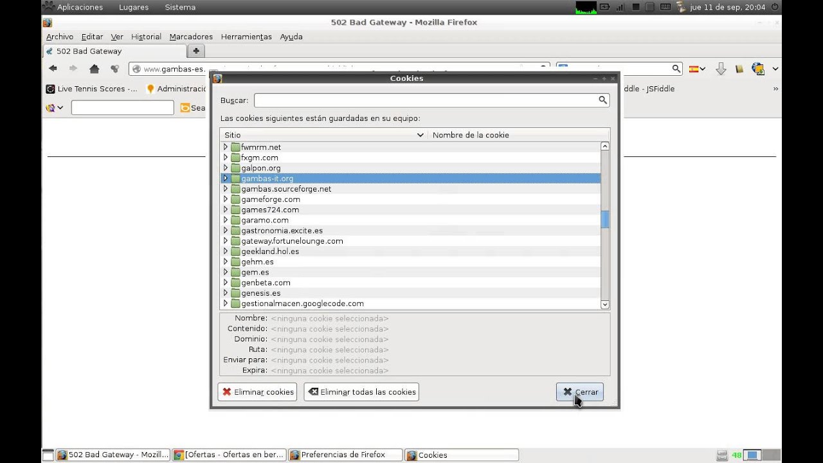Viewport: 823px width, 463px height.
Task: Click the cookie list scroll-up arrow
Action: coord(605,147)
